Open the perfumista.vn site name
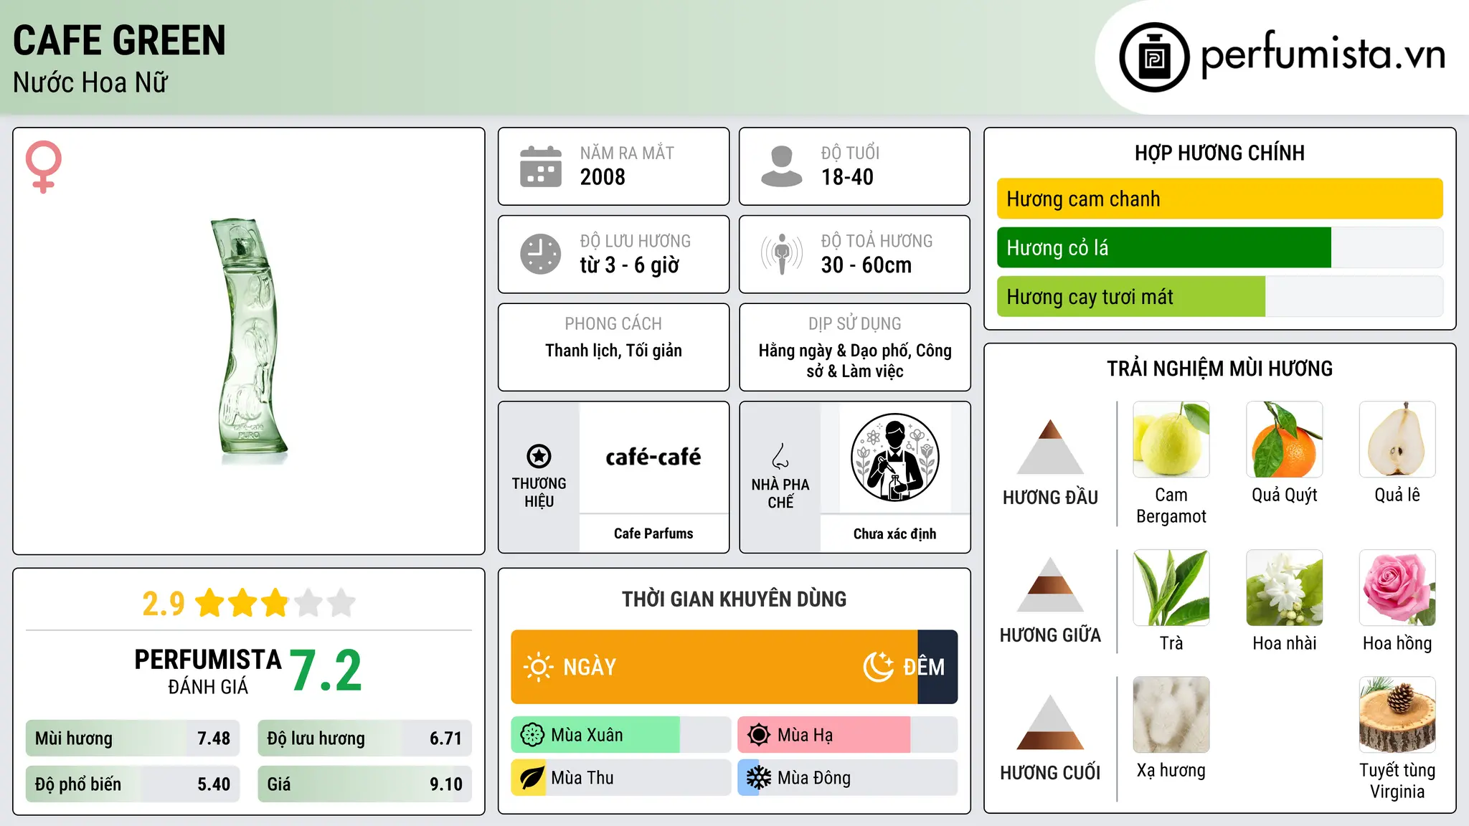 point(1323,54)
